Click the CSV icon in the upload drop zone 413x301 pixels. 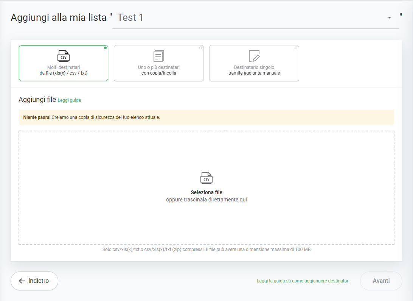(206, 178)
